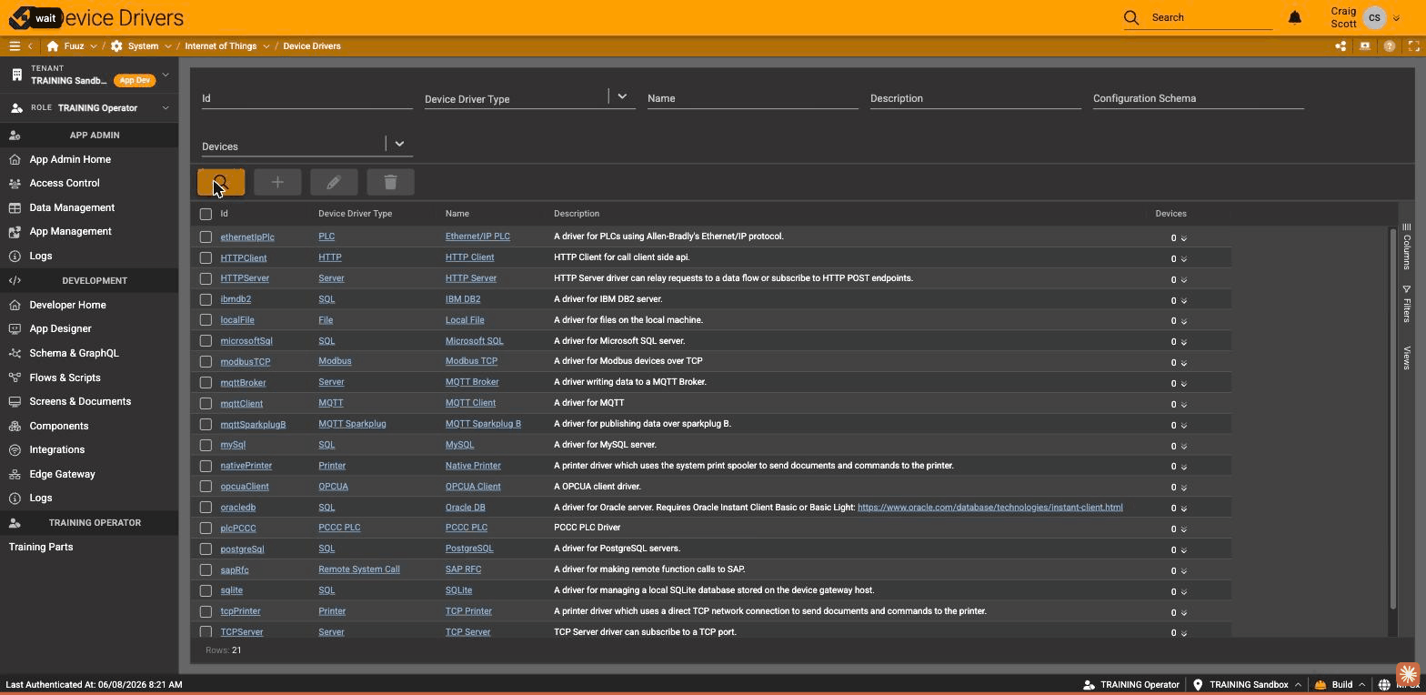Open Data Management in sidebar
The width and height of the screenshot is (1426, 695).
coord(72,207)
